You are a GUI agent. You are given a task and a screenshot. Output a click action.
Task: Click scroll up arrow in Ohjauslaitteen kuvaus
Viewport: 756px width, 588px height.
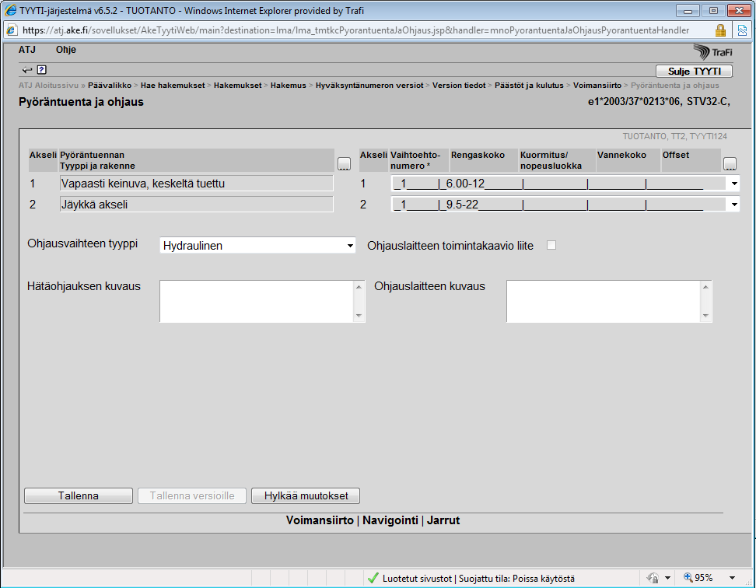point(705,287)
